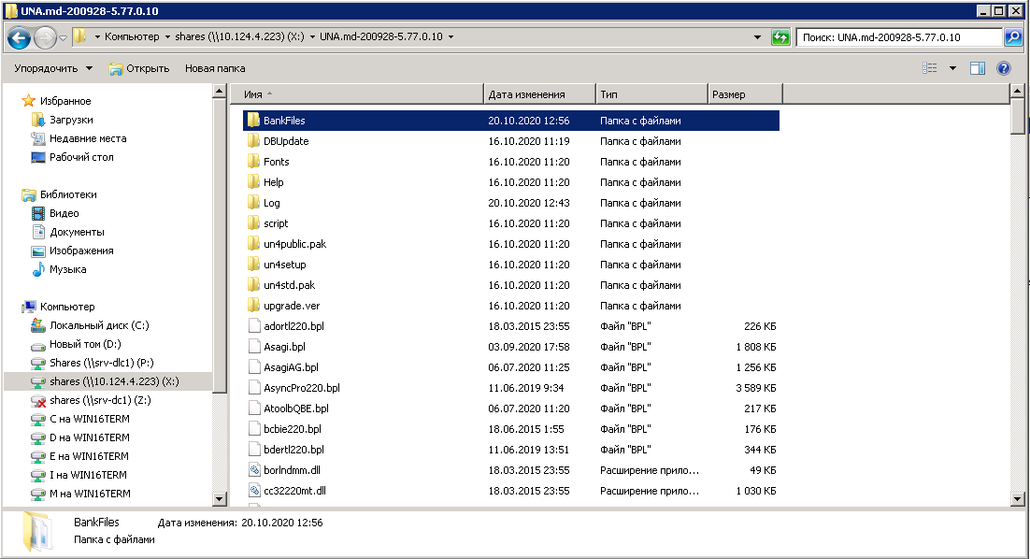The width and height of the screenshot is (1030, 559).
Task: Sort by Дата изменения column header
Action: pos(539,93)
